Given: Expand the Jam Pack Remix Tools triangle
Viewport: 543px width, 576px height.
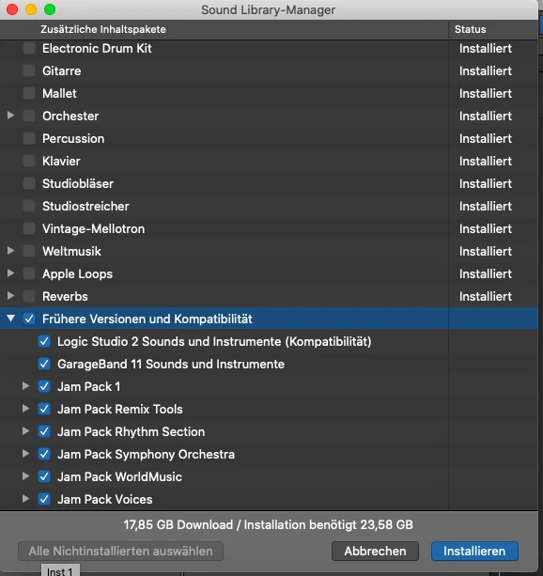Looking at the screenshot, I should point(25,409).
